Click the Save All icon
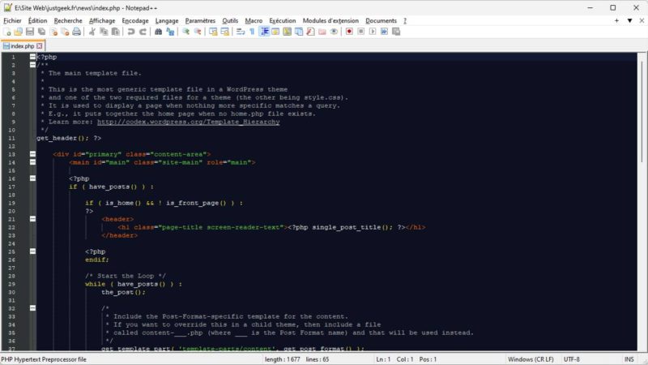 41,32
